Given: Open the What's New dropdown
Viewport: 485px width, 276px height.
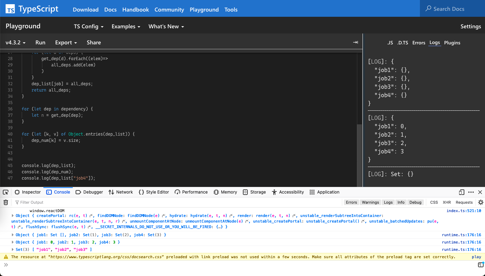Looking at the screenshot, I should pyautogui.click(x=166, y=26).
